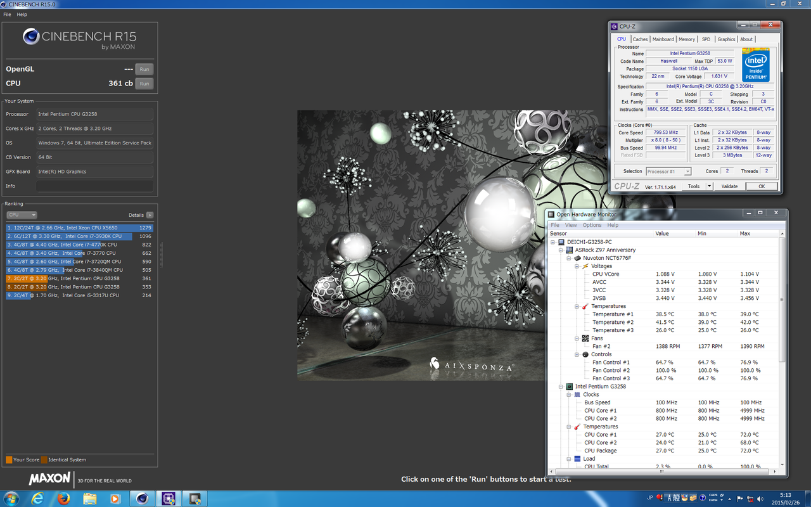Open Cinebench from the taskbar
Screen dimensions: 811x507
[142, 498]
